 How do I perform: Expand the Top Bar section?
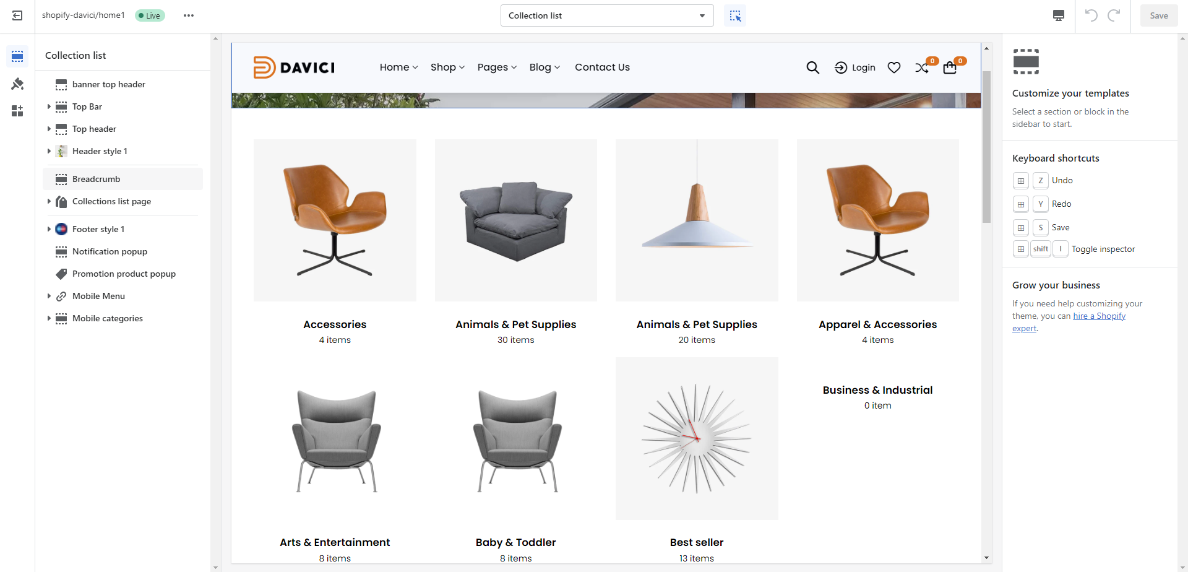[49, 106]
